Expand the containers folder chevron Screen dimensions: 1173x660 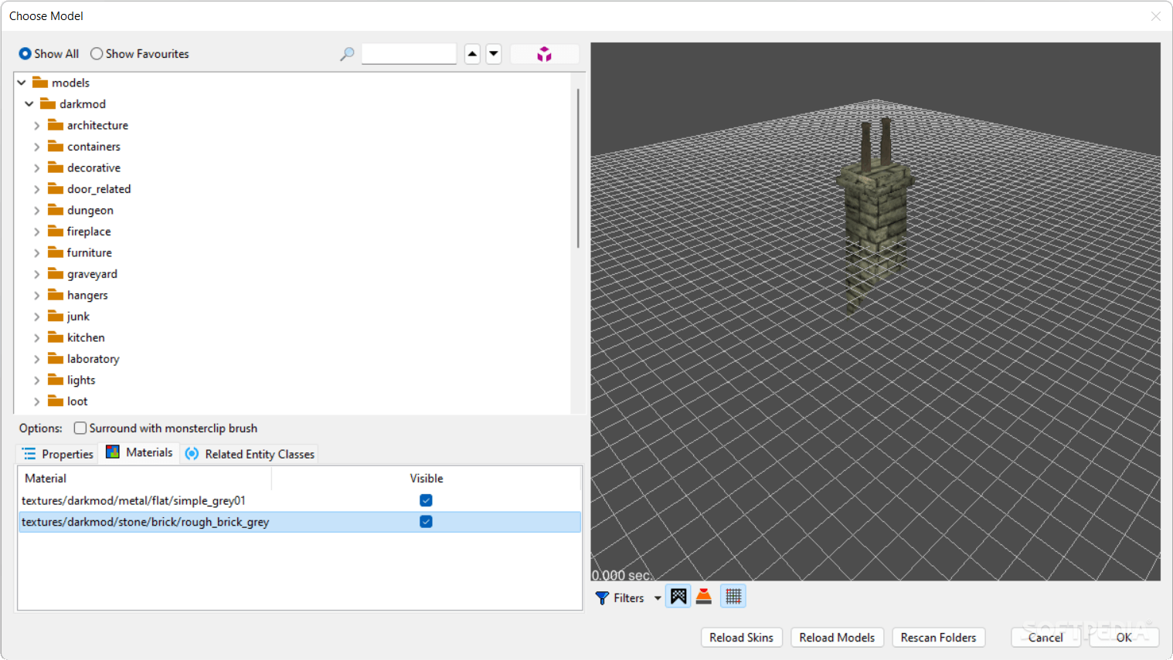pos(36,147)
